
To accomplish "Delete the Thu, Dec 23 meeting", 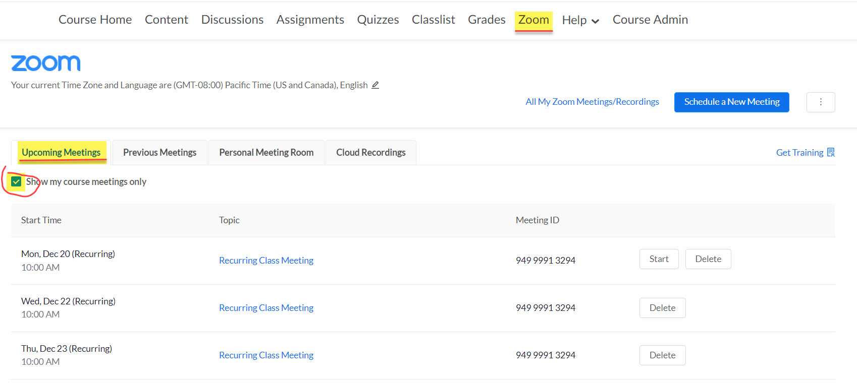I will pyautogui.click(x=662, y=355).
